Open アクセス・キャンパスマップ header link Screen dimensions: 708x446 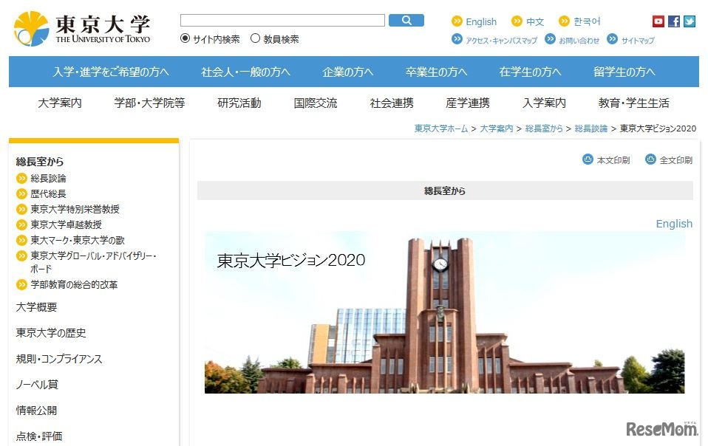pos(502,40)
